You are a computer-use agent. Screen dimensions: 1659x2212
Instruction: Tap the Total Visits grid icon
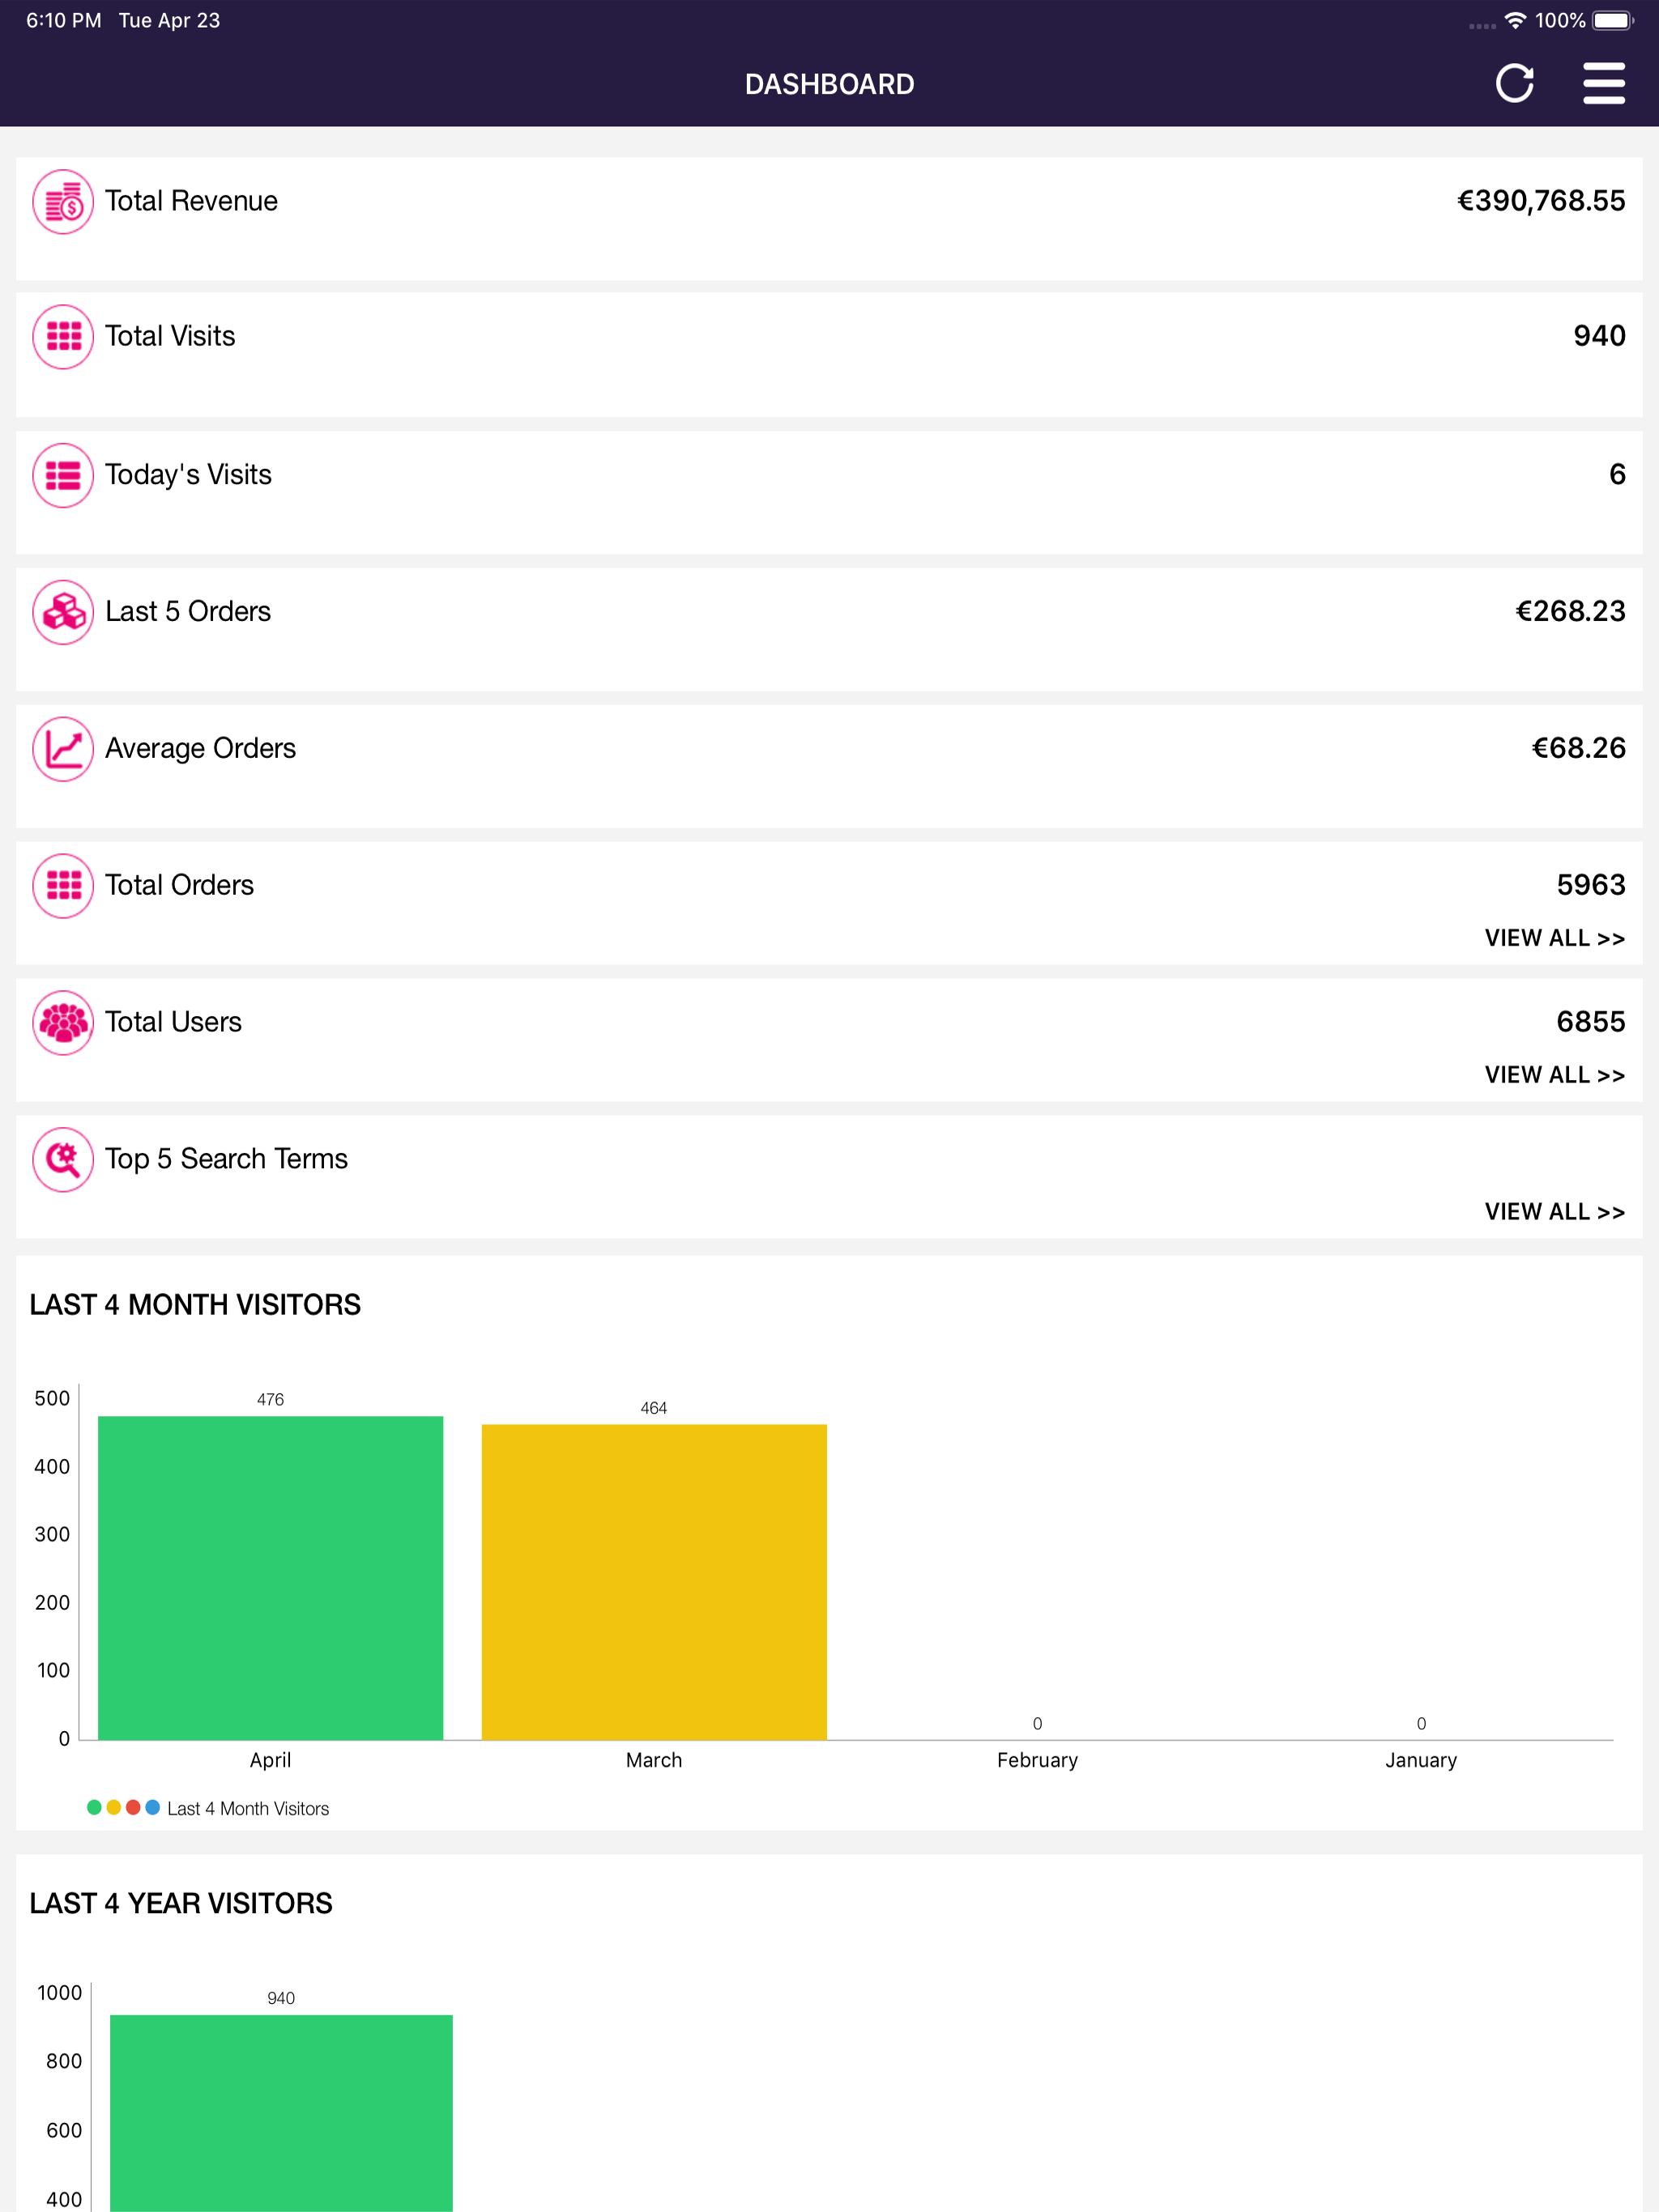tap(63, 337)
